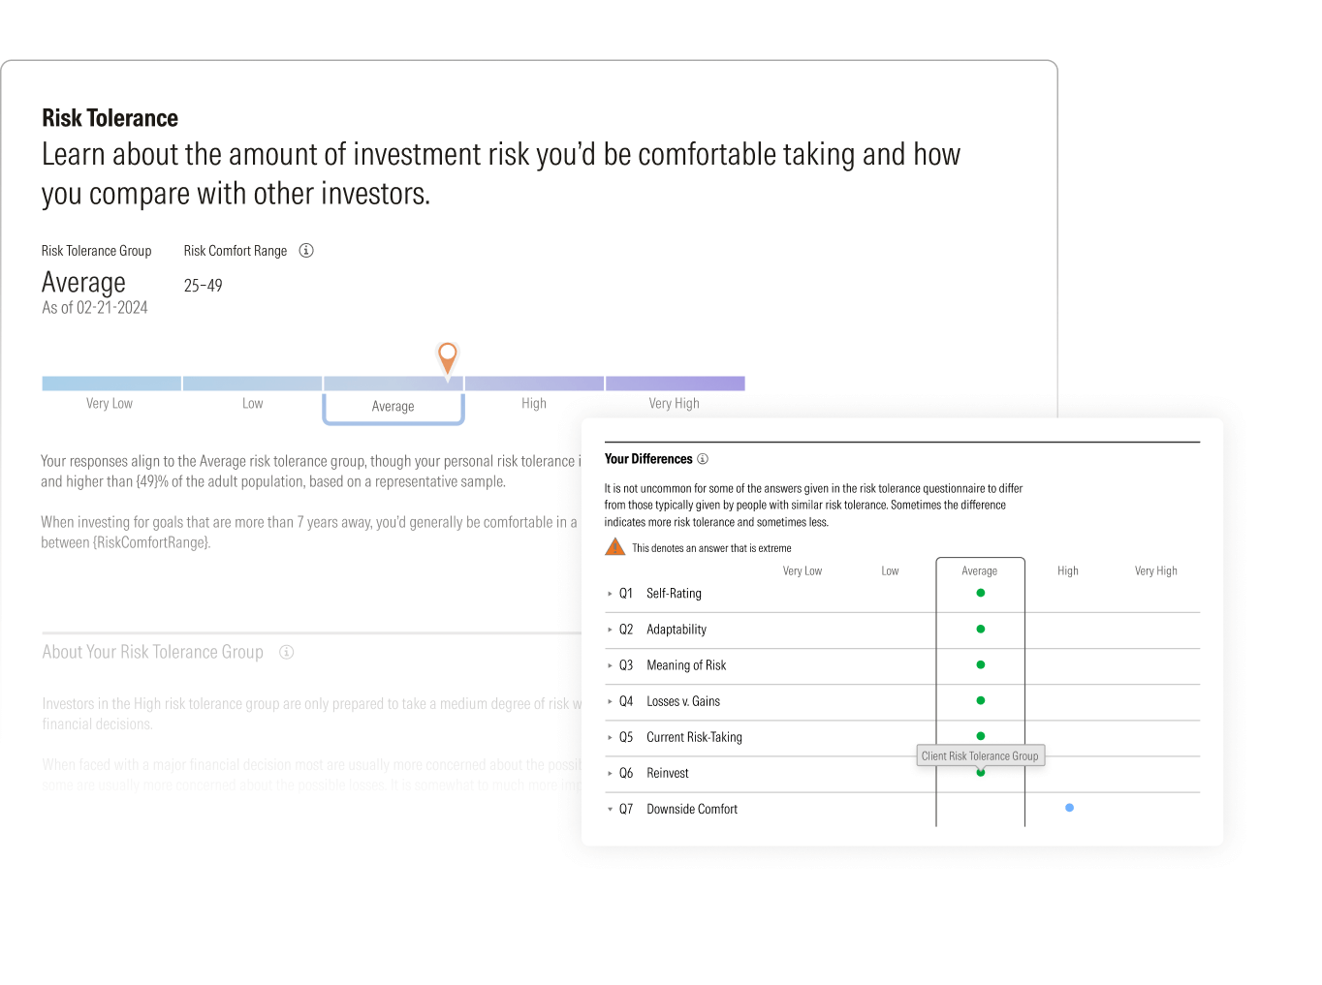
Task: Expand the Q6 Reinvest row
Action: pos(610,774)
